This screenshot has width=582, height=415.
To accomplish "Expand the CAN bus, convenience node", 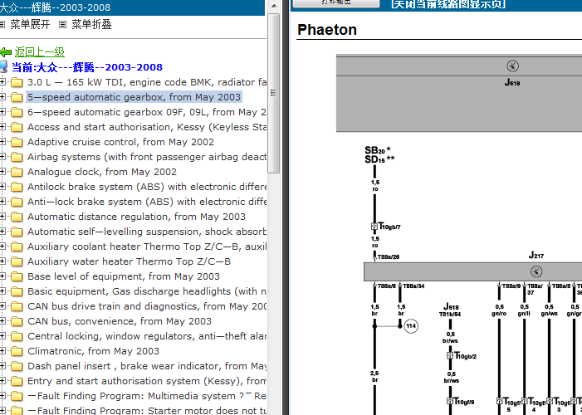I will pyautogui.click(x=2, y=321).
